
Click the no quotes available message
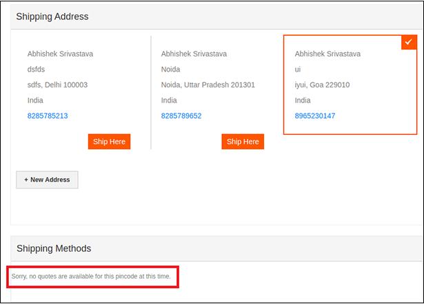91,276
